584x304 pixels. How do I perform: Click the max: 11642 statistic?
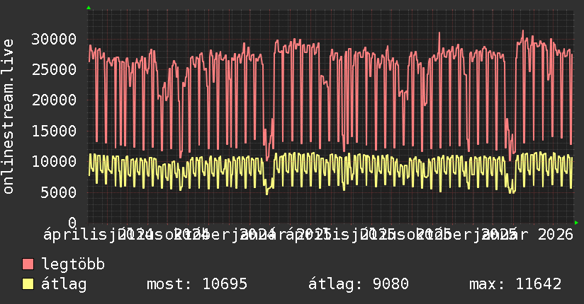pos(515,284)
